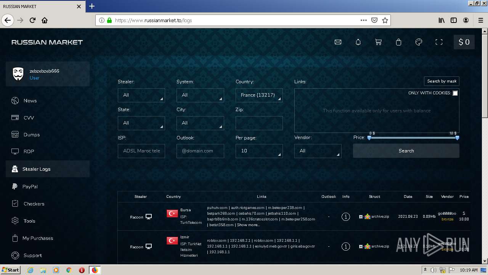Viewport: 488px width, 275px height.
Task: Click the anonymous mask avatar
Action: tap(18, 74)
